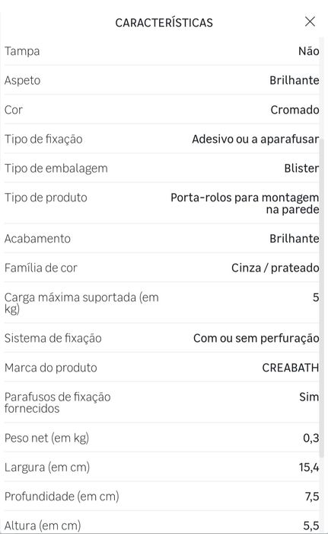This screenshot has width=328, height=534.
Task: Select the Tampa row label
Action: (22, 51)
